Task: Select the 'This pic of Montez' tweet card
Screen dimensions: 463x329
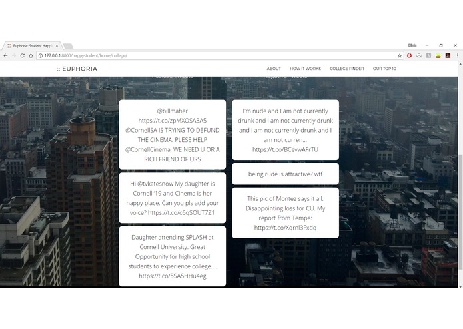Action: click(285, 213)
